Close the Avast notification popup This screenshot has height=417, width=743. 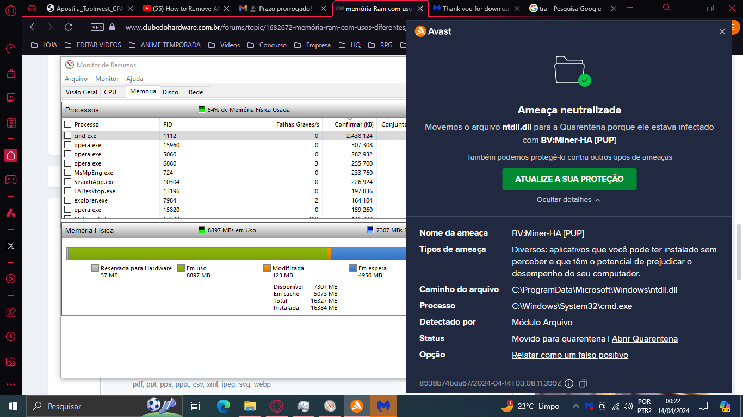(x=722, y=31)
